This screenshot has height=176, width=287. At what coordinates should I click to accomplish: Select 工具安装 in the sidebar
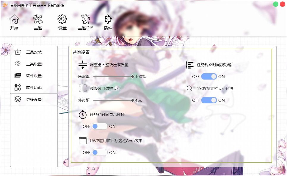[x=34, y=52]
